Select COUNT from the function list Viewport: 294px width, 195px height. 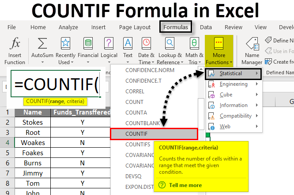pyautogui.click(x=134, y=102)
